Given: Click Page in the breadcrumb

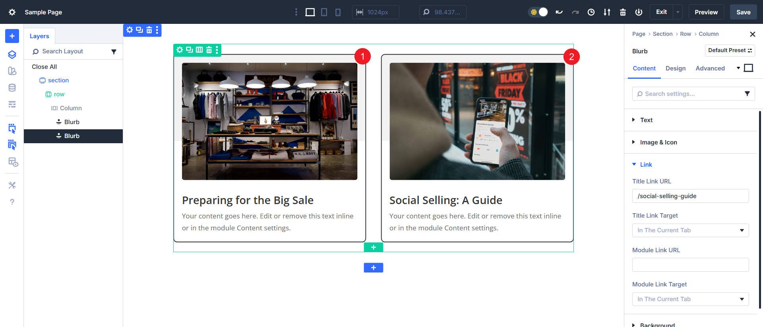Looking at the screenshot, I should [x=639, y=34].
